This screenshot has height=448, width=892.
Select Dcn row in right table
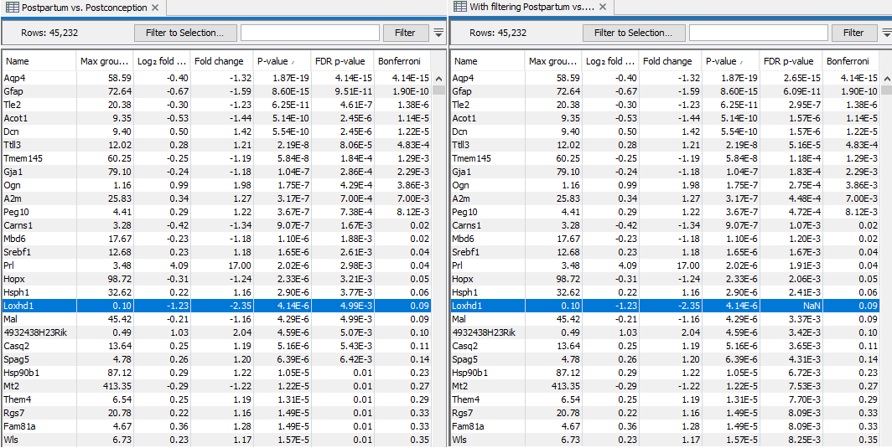(665, 132)
